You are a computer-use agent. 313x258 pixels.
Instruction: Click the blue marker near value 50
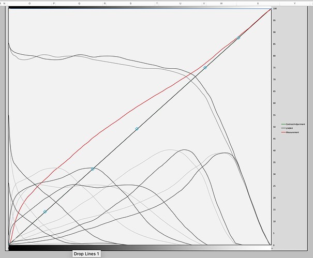click(137, 129)
